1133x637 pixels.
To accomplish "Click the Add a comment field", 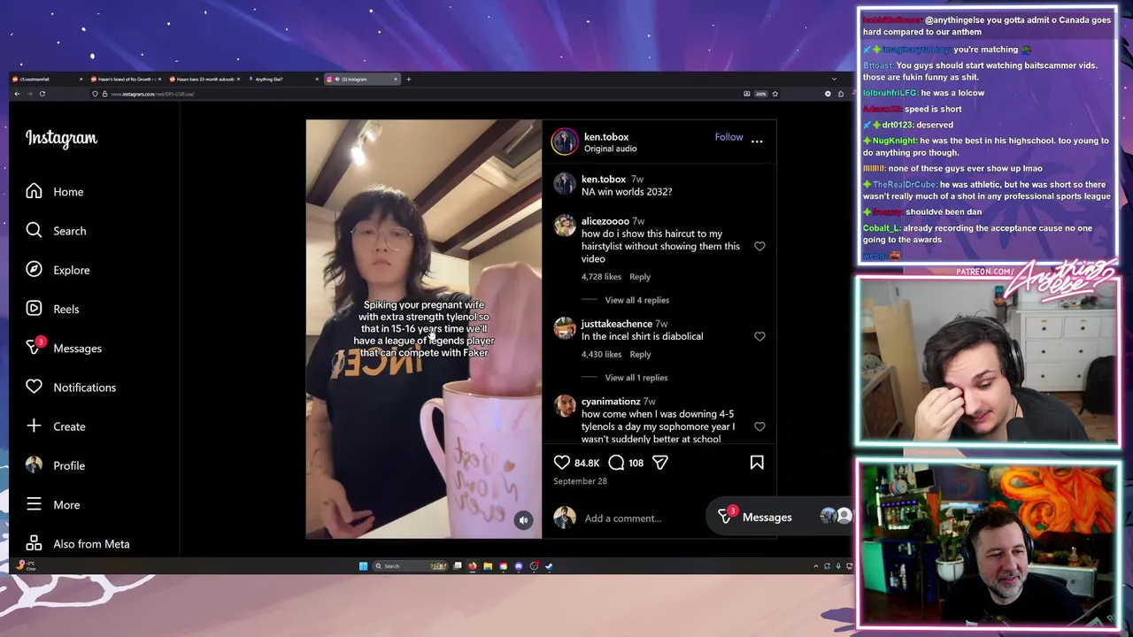I will [x=622, y=518].
